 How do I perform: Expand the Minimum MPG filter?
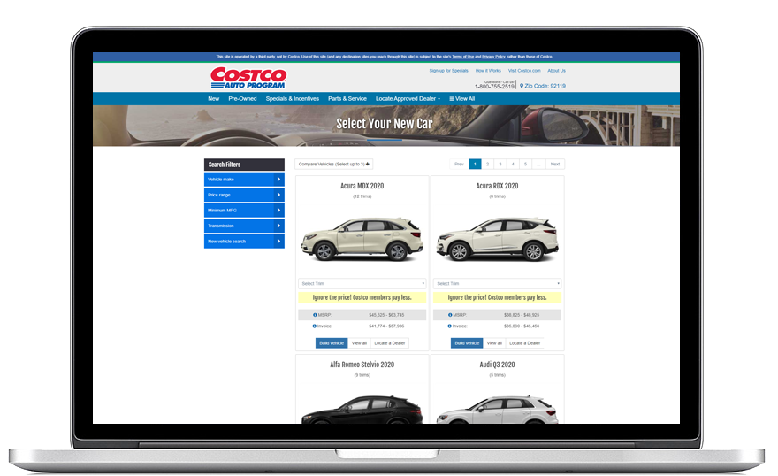pyautogui.click(x=244, y=210)
